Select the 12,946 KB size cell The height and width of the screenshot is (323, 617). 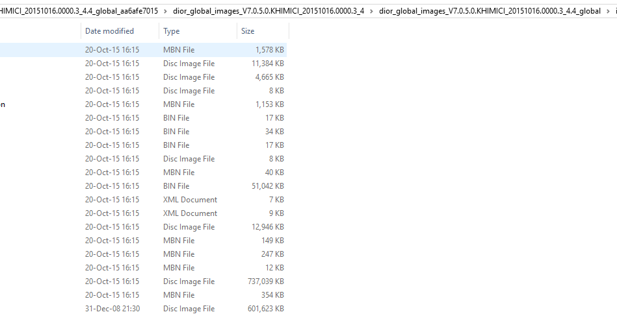point(268,227)
